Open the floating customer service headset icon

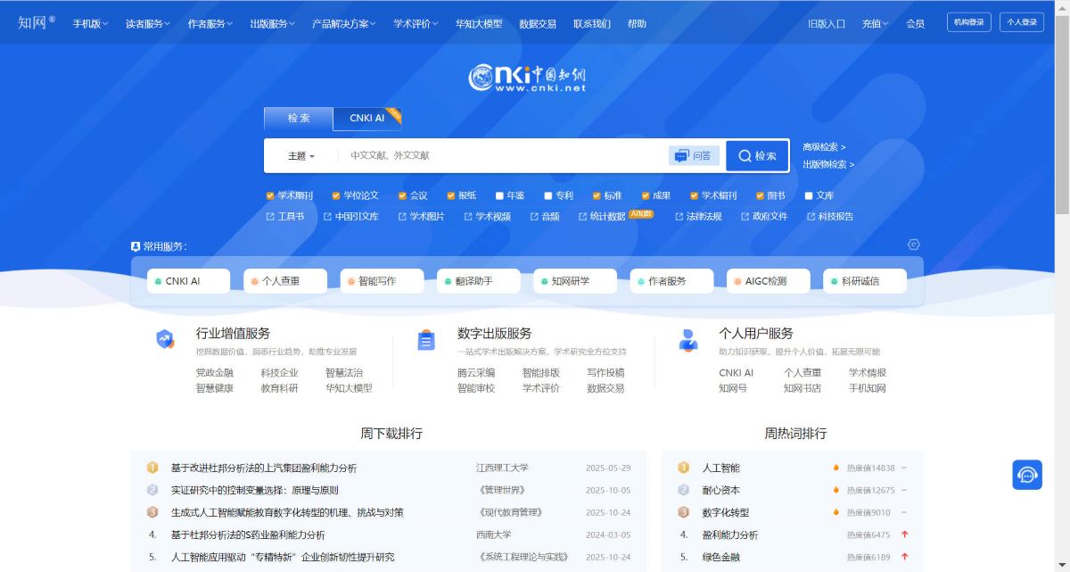[x=1027, y=475]
